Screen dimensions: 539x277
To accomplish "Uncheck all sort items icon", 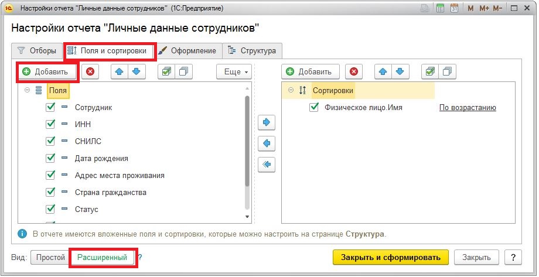I will point(447,71).
